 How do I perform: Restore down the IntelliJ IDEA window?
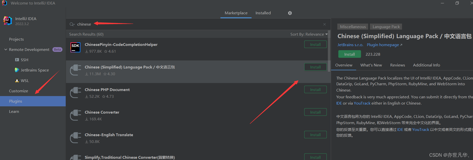(x=457, y=3)
